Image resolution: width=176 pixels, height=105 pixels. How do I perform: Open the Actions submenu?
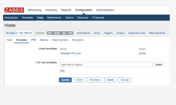click(x=69, y=18)
